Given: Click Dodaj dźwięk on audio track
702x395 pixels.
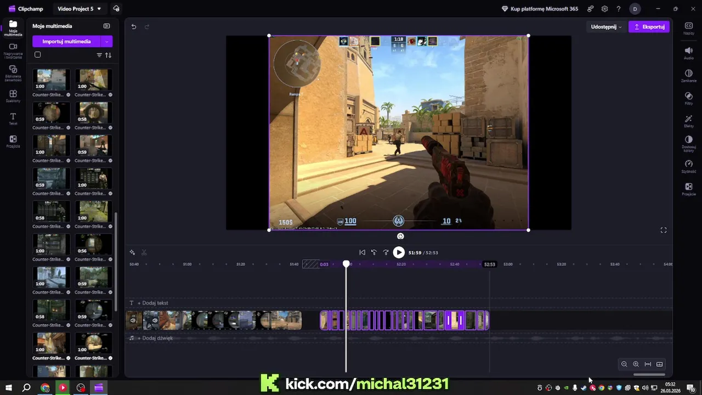Looking at the screenshot, I should pyautogui.click(x=155, y=338).
